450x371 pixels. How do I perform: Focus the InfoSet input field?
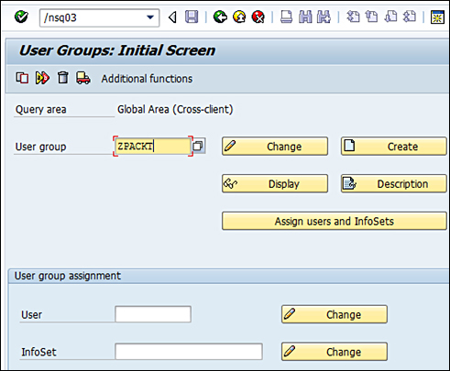pos(189,352)
